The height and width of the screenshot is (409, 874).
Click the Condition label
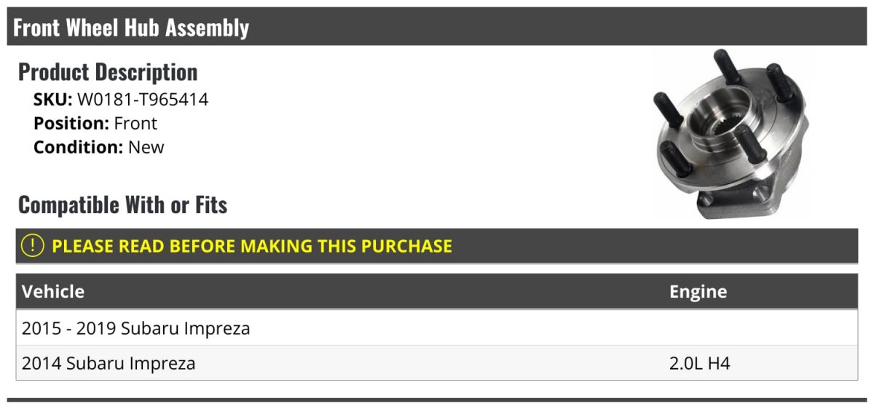coord(79,148)
